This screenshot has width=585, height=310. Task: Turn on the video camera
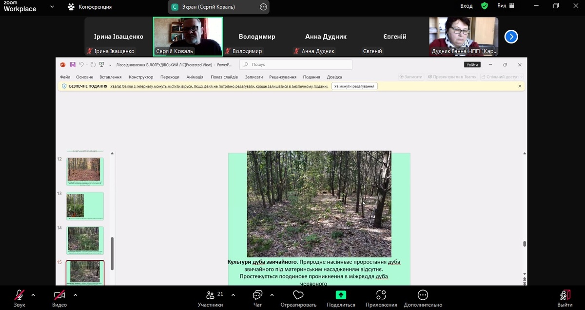[x=59, y=295]
